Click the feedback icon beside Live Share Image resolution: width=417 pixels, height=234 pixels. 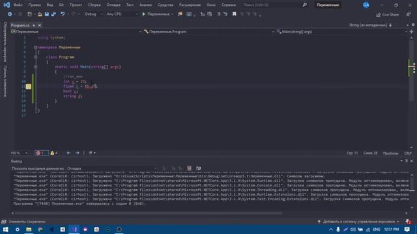(x=409, y=14)
